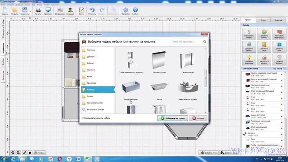This screenshot has width=288, height=162.
Task: Open Yandex browser in taskbar
Action: pos(69,159)
